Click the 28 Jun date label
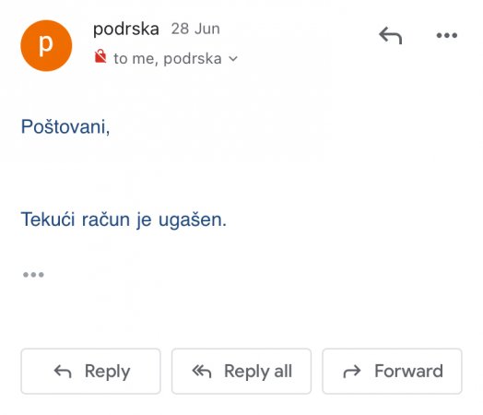The height and width of the screenshot is (415, 483). point(195,29)
